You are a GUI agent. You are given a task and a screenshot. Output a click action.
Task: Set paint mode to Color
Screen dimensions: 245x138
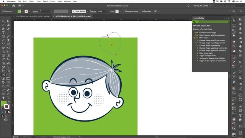point(2,112)
